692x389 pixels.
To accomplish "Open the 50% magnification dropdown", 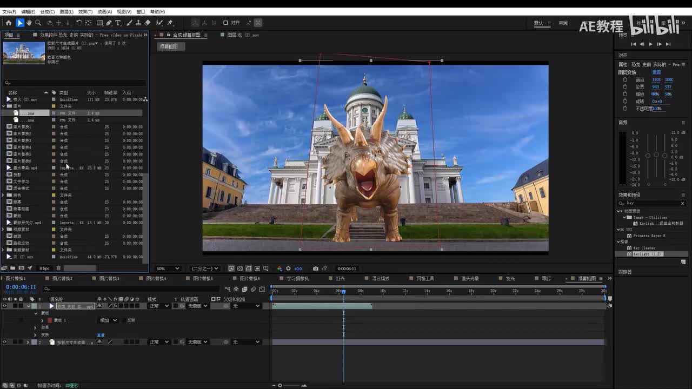I will click(x=168, y=269).
